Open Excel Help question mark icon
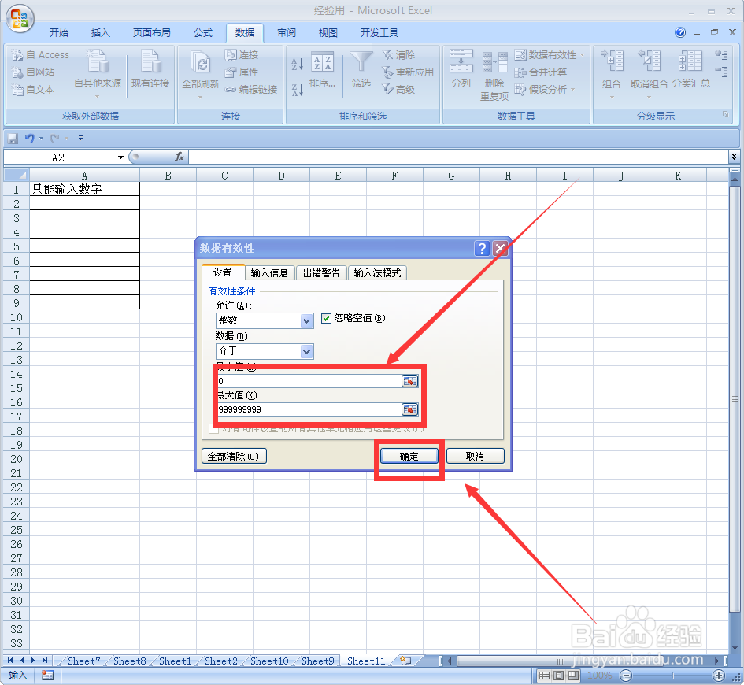744x685 pixels. click(x=680, y=32)
